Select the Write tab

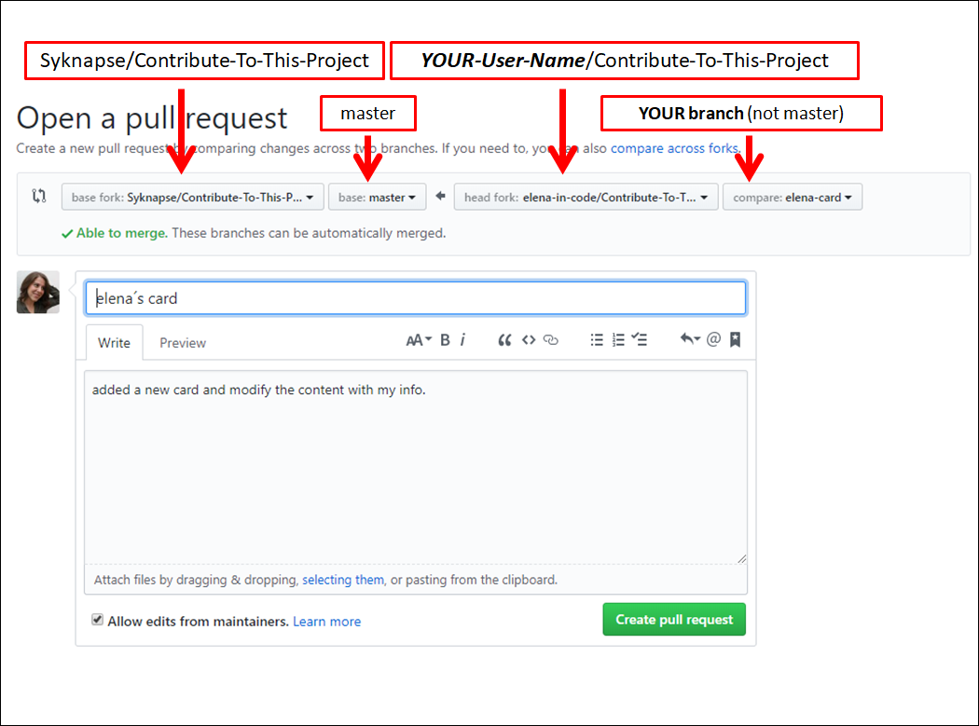click(113, 342)
